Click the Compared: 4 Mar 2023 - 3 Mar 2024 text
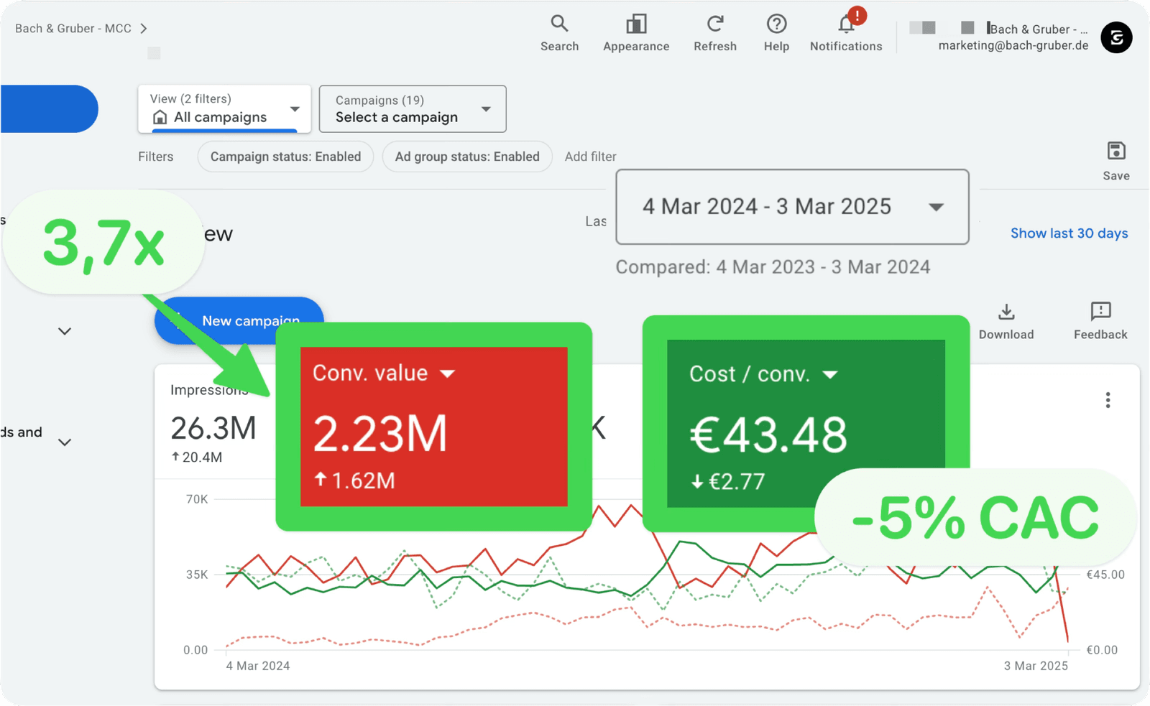This screenshot has height=706, width=1150. [773, 267]
